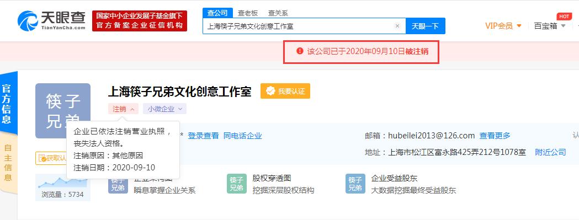Click the 我要认证 button
Screen dimensions: 579x220
tap(285, 91)
